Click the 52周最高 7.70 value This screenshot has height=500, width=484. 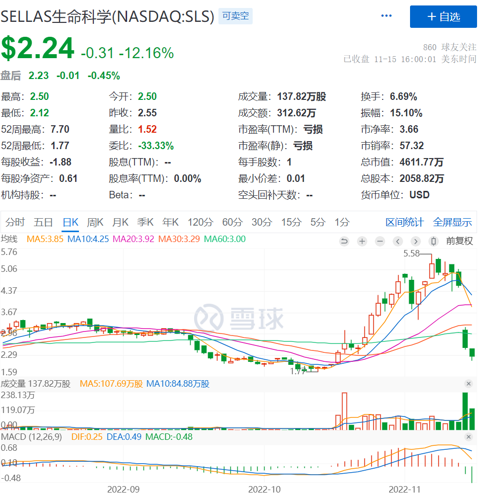pyautogui.click(x=60, y=129)
